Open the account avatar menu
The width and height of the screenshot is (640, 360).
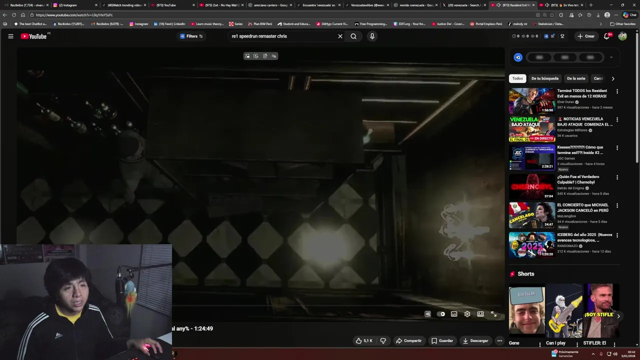coord(622,36)
